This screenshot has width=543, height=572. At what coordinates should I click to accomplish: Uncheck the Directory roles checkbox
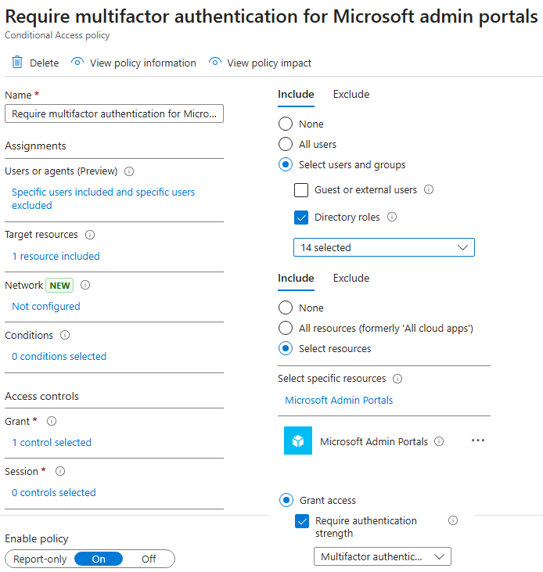point(301,218)
